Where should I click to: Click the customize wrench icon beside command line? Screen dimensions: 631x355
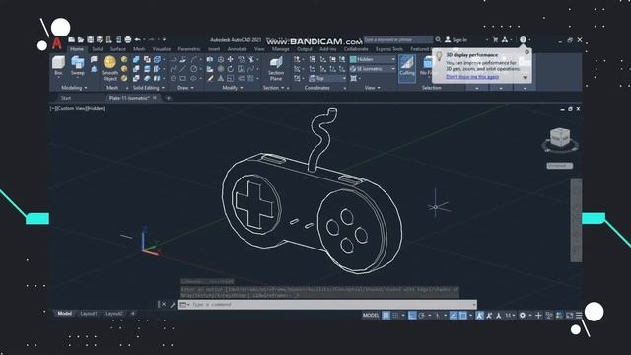click(173, 305)
